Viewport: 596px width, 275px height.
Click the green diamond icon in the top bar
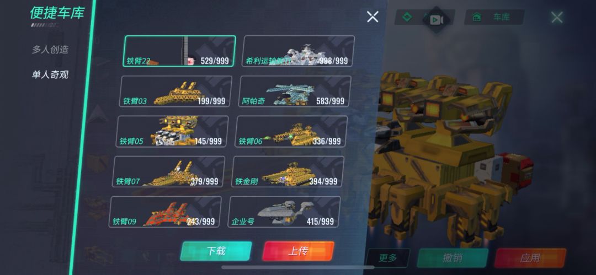coord(407,18)
